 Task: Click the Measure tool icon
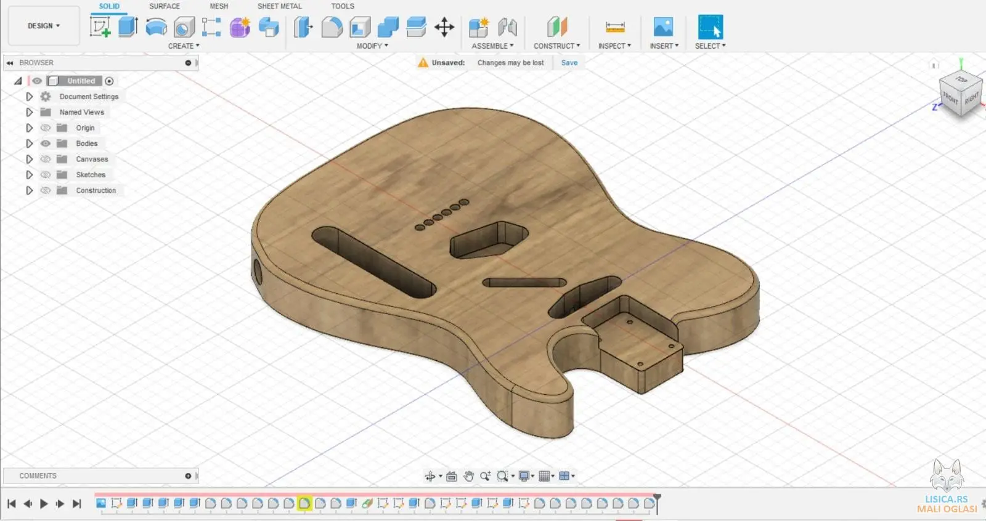(615, 27)
